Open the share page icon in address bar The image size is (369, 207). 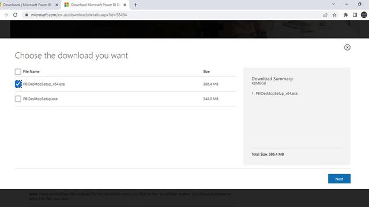pyautogui.click(x=325, y=15)
